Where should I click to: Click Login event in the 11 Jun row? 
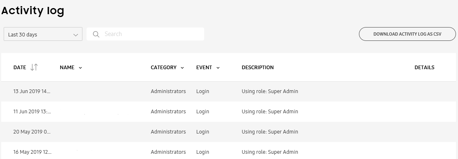tap(203, 112)
